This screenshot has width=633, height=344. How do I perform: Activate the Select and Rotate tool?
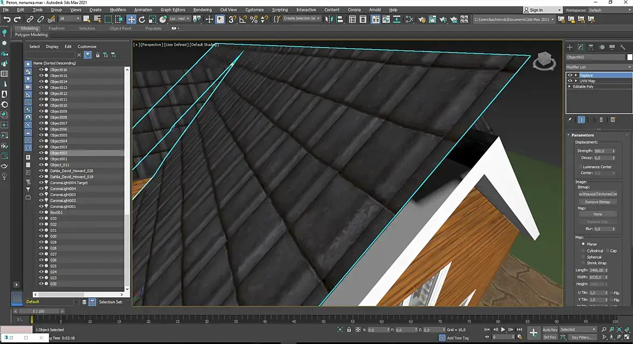tap(142, 19)
